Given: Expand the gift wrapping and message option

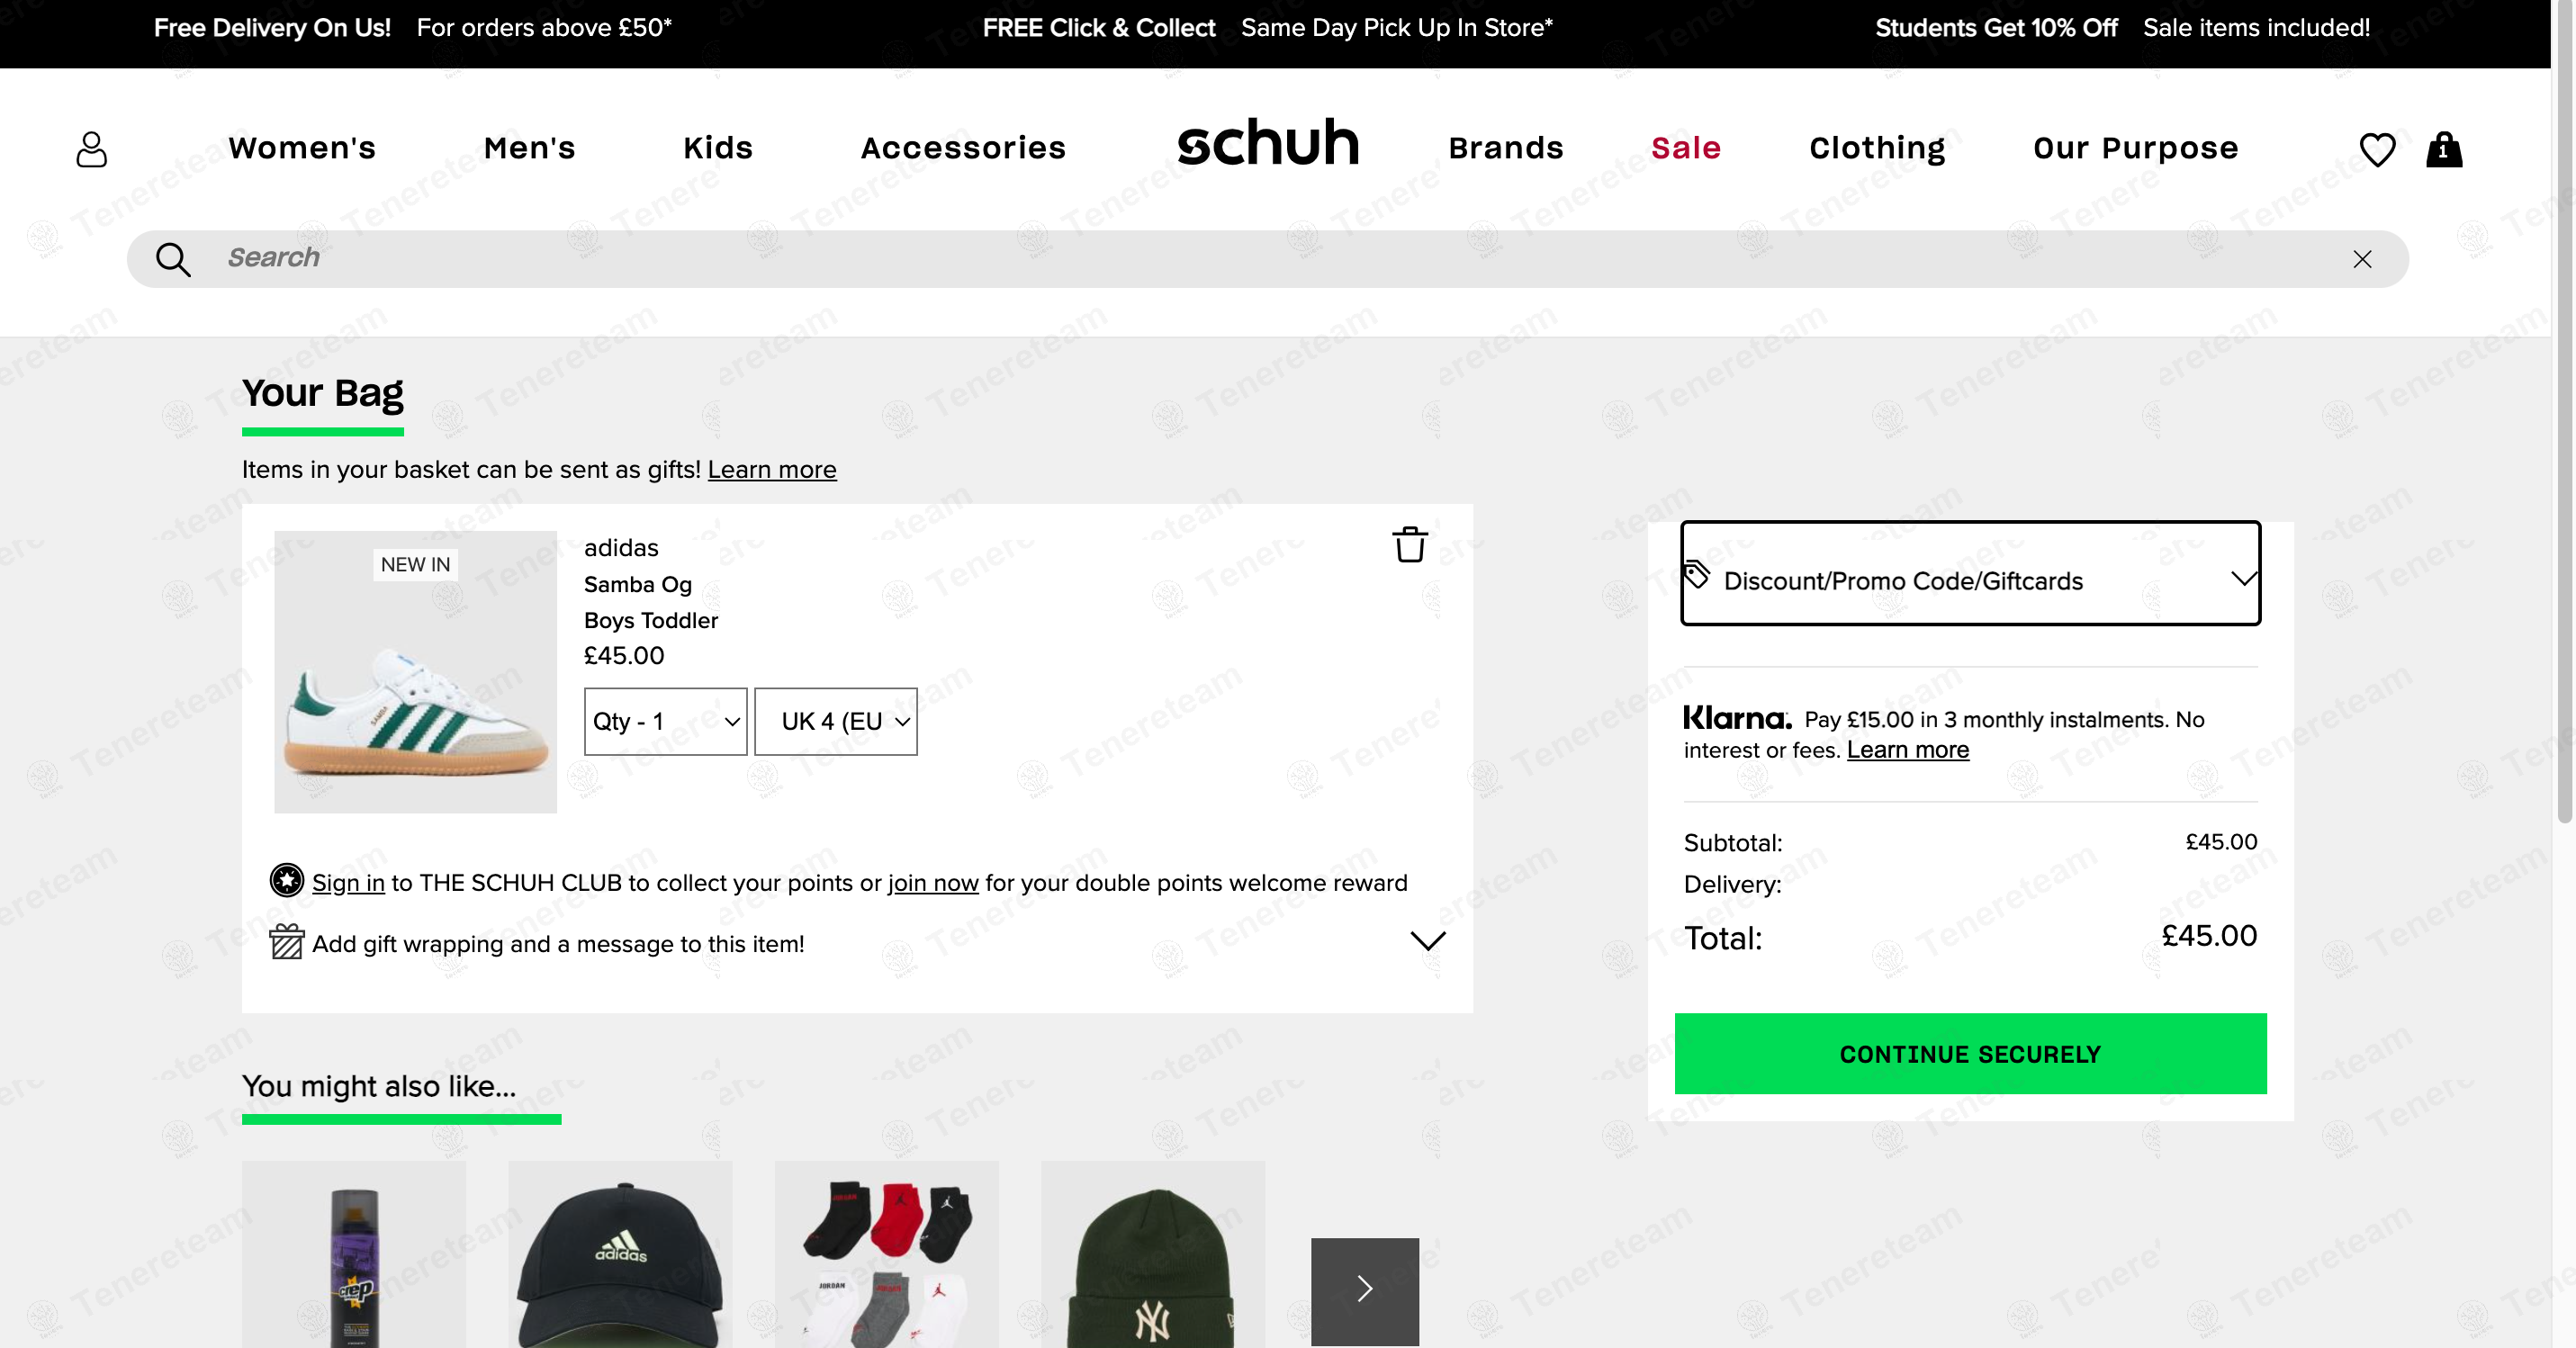Looking at the screenshot, I should click(1427, 941).
